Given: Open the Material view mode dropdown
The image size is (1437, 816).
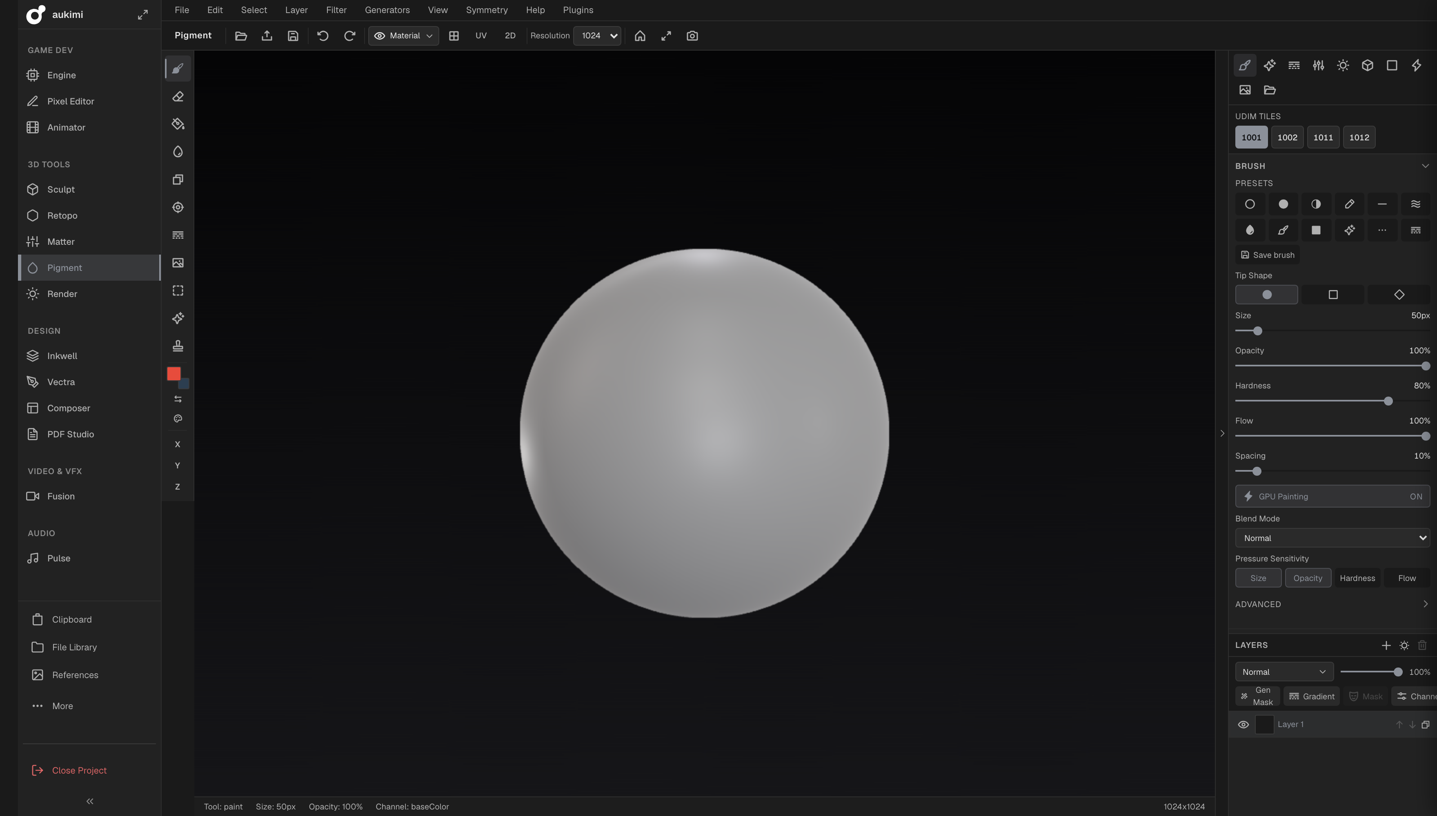Looking at the screenshot, I should [403, 36].
